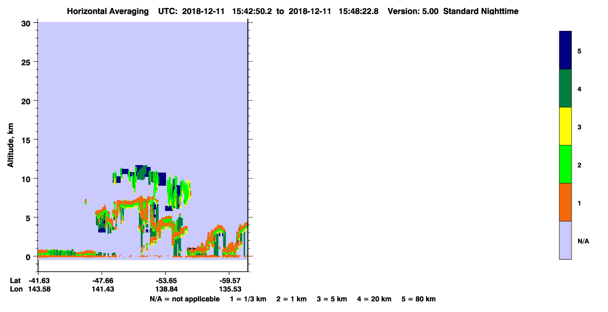Click the start time '15:42:50.2' in the title
608x312 pixels.
(253, 11)
